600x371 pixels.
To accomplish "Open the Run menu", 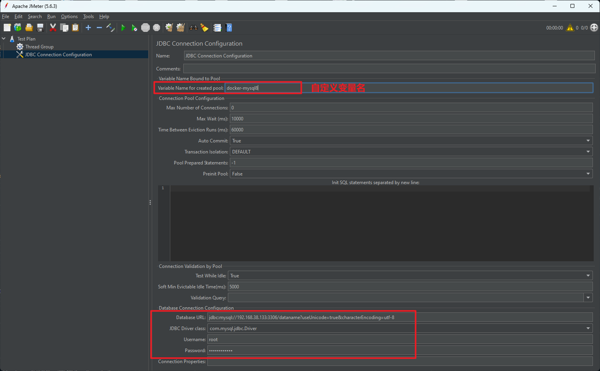I will click(x=51, y=17).
